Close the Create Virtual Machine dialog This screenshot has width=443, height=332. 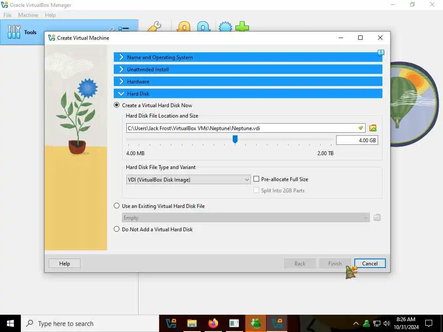point(380,38)
